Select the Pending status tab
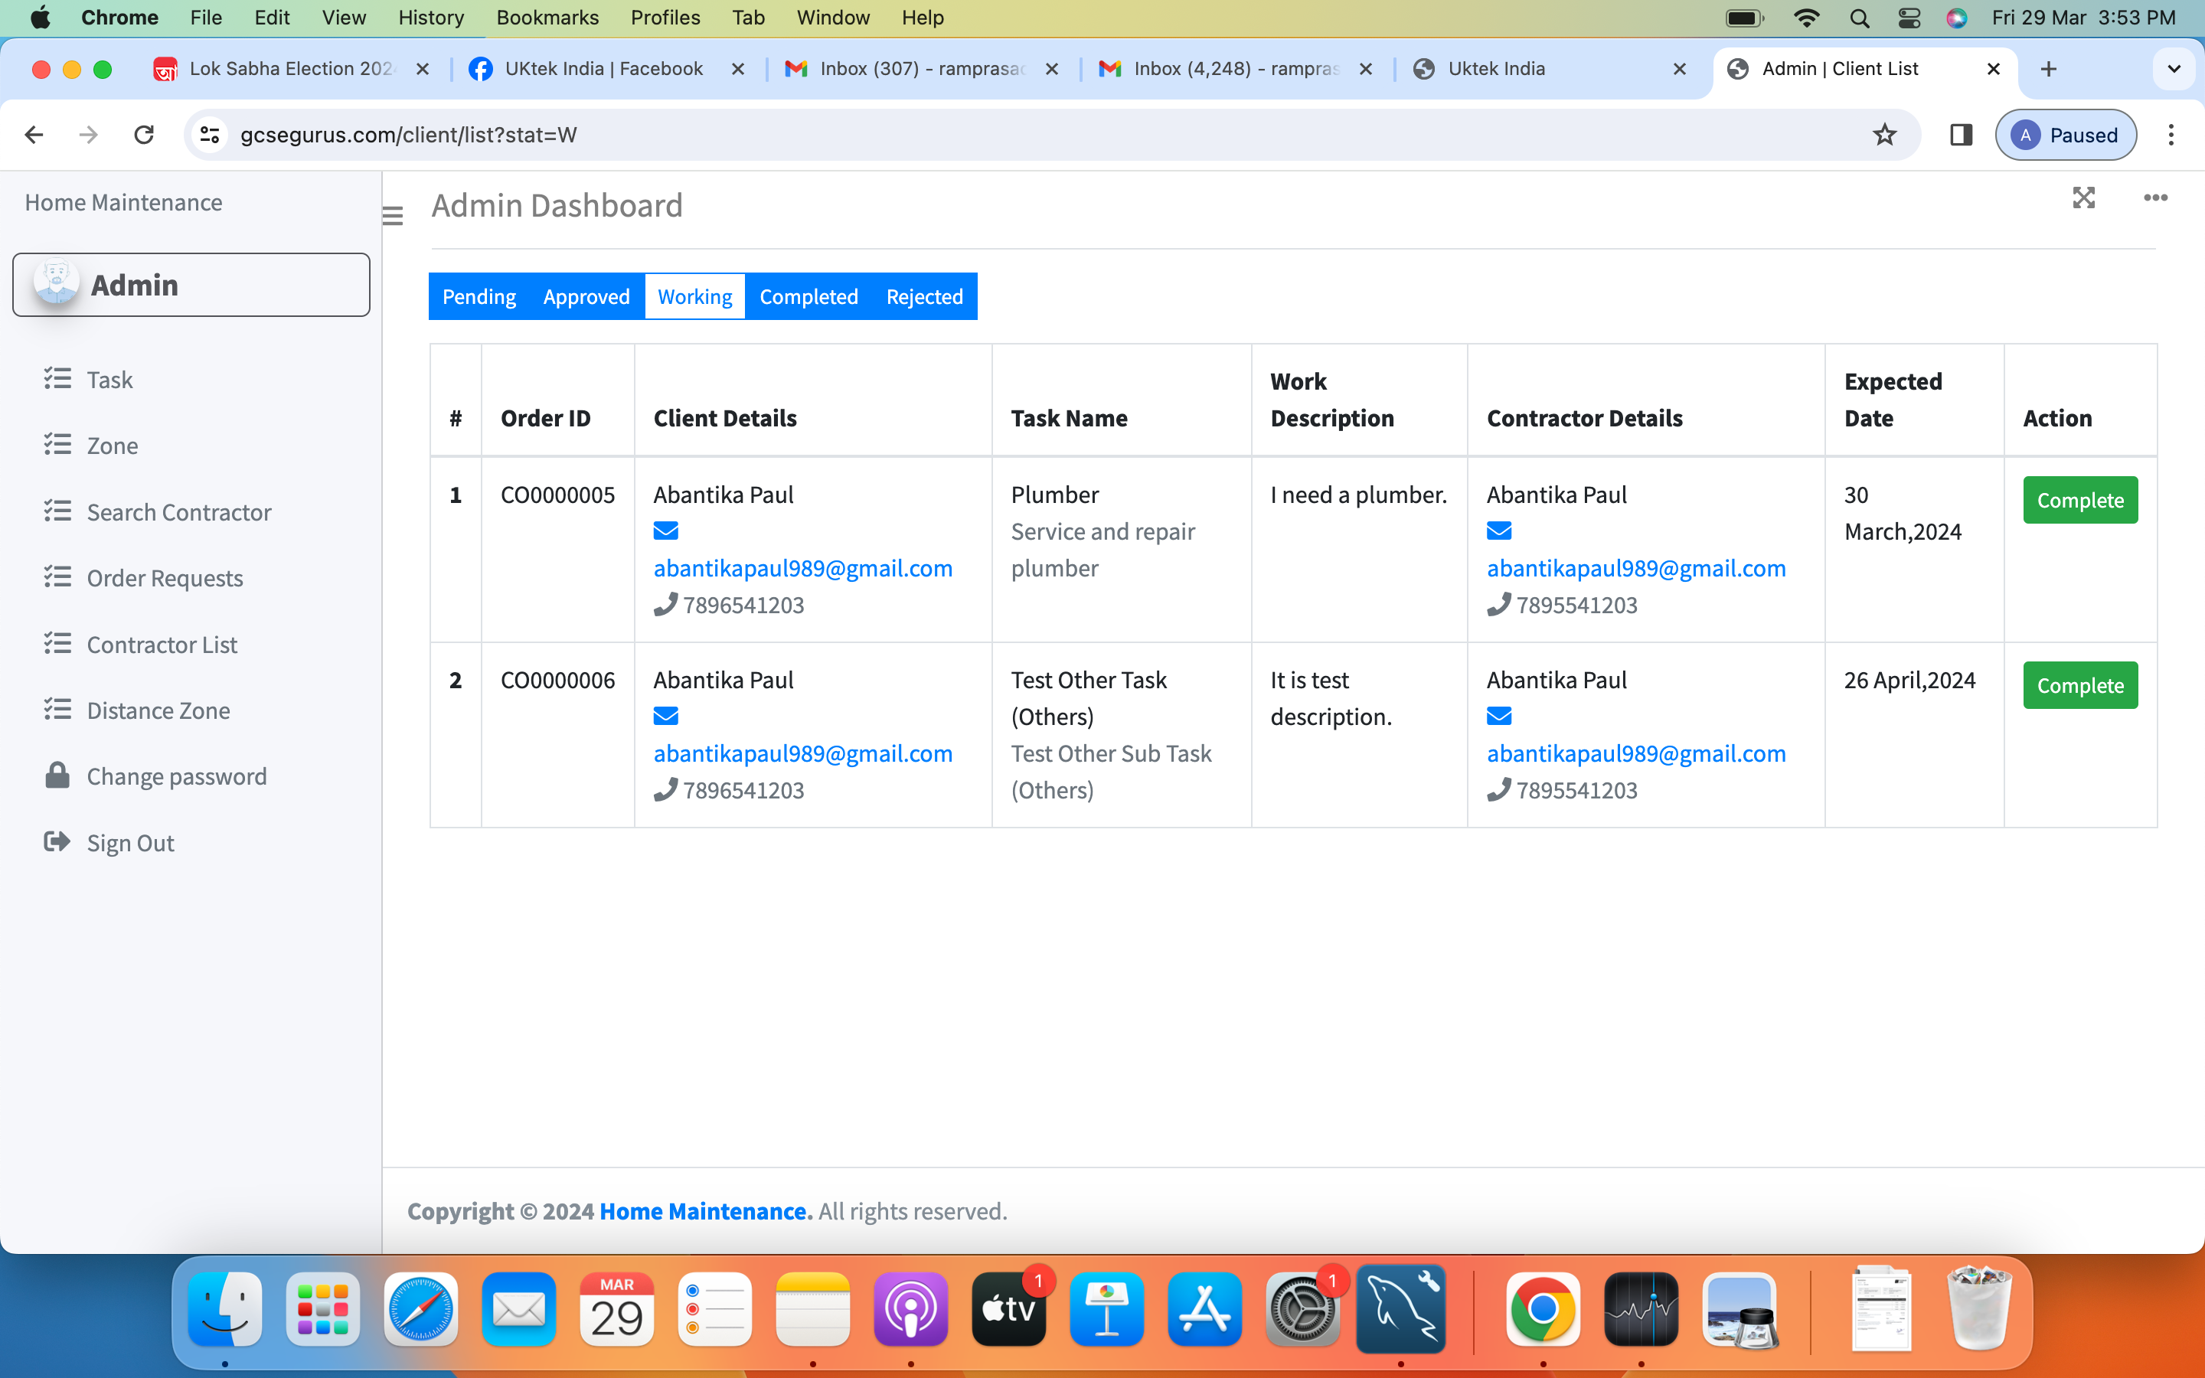The width and height of the screenshot is (2205, 1378). (479, 296)
